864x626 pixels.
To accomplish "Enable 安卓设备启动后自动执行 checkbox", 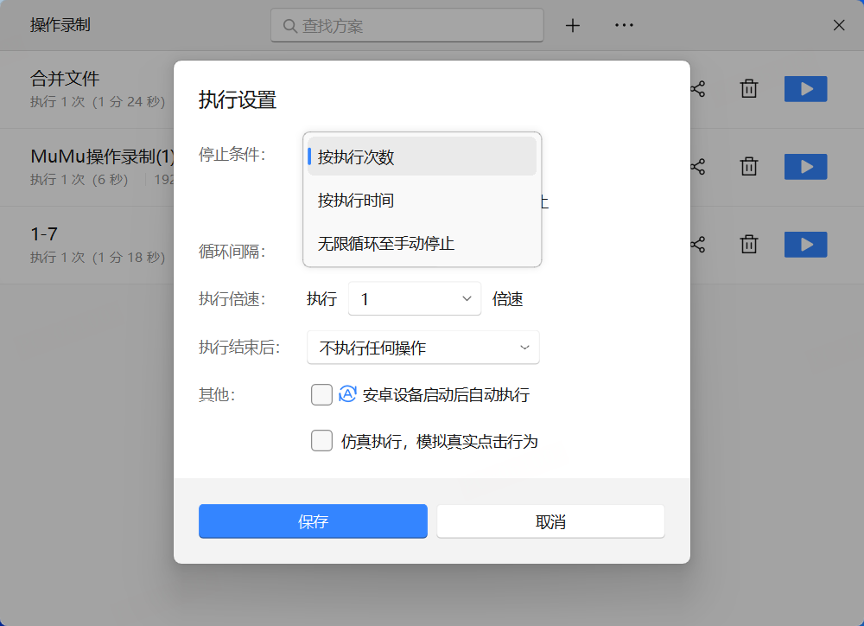I will click(x=321, y=395).
